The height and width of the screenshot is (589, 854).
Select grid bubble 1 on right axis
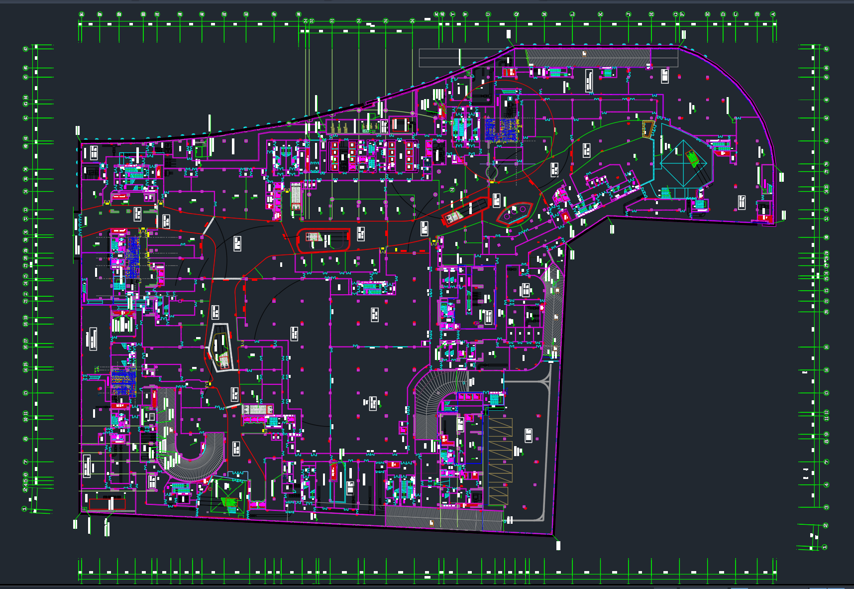825,547
